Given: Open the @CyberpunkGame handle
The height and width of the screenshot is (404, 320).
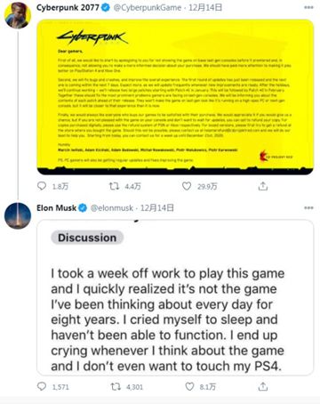Looking at the screenshot, I should 148,8.
